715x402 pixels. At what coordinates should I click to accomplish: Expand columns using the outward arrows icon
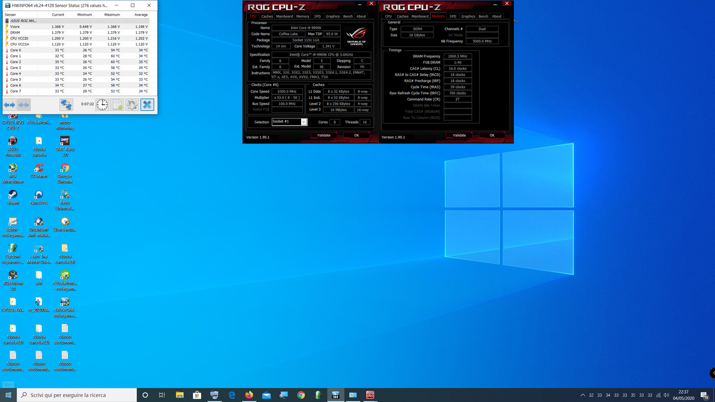pyautogui.click(x=9, y=105)
